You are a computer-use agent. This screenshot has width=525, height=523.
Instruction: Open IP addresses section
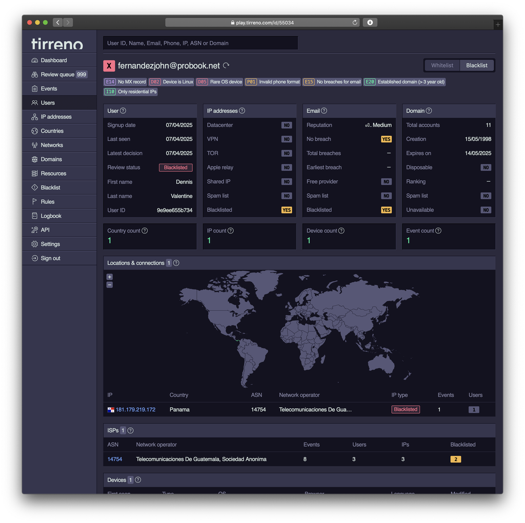click(59, 117)
